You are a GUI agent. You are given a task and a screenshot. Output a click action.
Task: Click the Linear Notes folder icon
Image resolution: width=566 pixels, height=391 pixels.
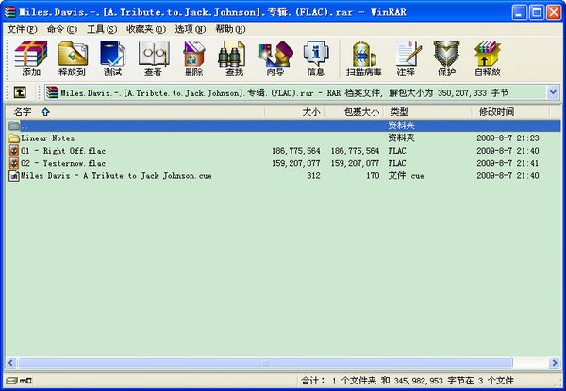(14, 138)
